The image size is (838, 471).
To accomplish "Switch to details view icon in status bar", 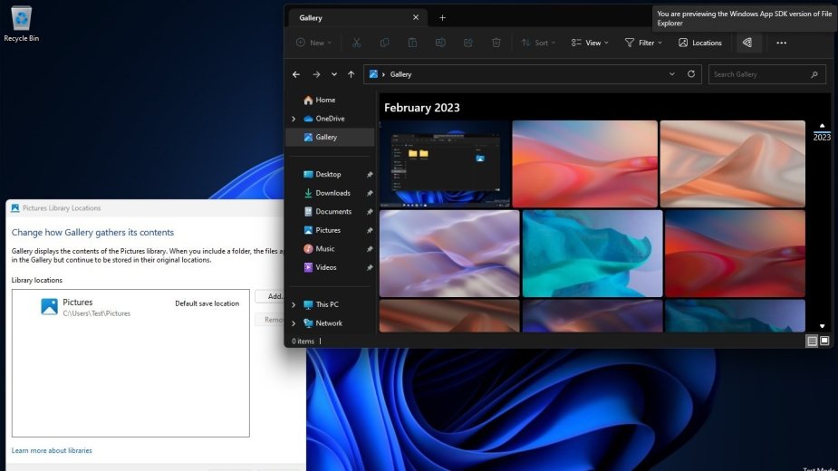I will 812,341.
